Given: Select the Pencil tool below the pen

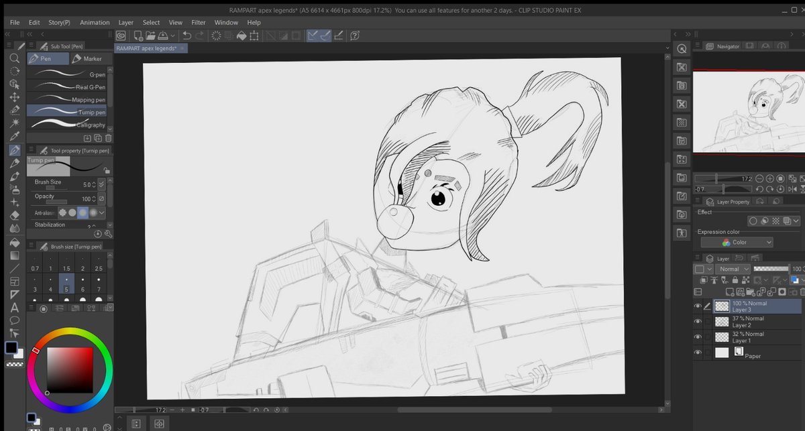Looking at the screenshot, I should (x=14, y=163).
